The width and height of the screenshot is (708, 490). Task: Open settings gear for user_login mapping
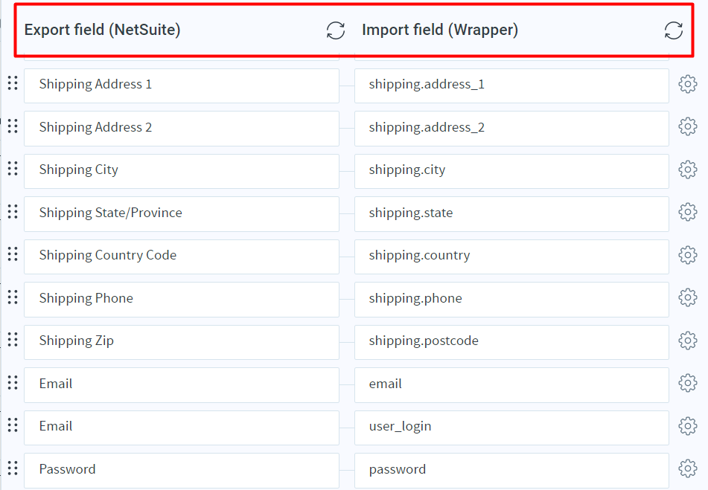pos(688,426)
